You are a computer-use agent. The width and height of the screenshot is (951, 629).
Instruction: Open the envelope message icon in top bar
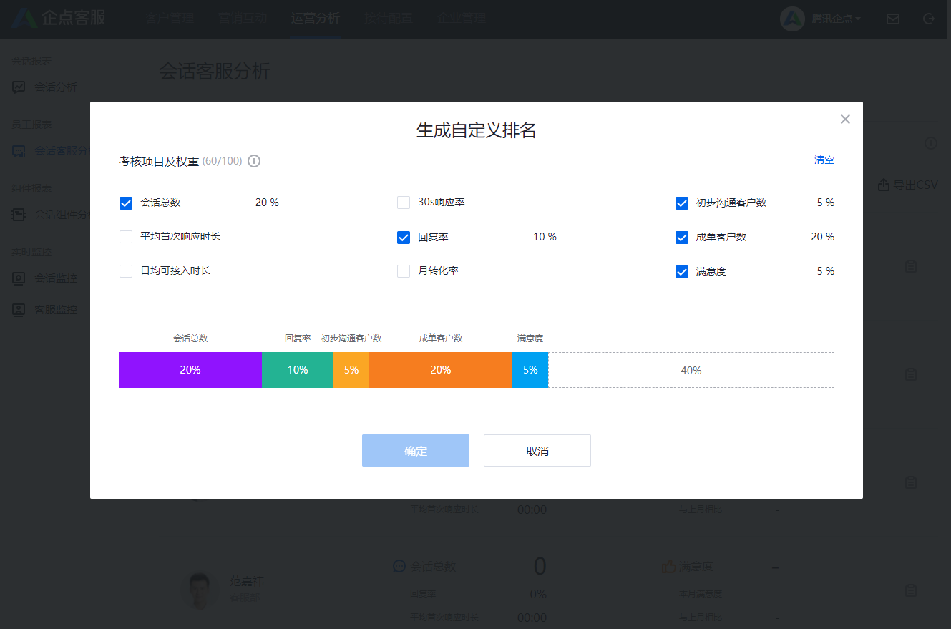pos(892,19)
